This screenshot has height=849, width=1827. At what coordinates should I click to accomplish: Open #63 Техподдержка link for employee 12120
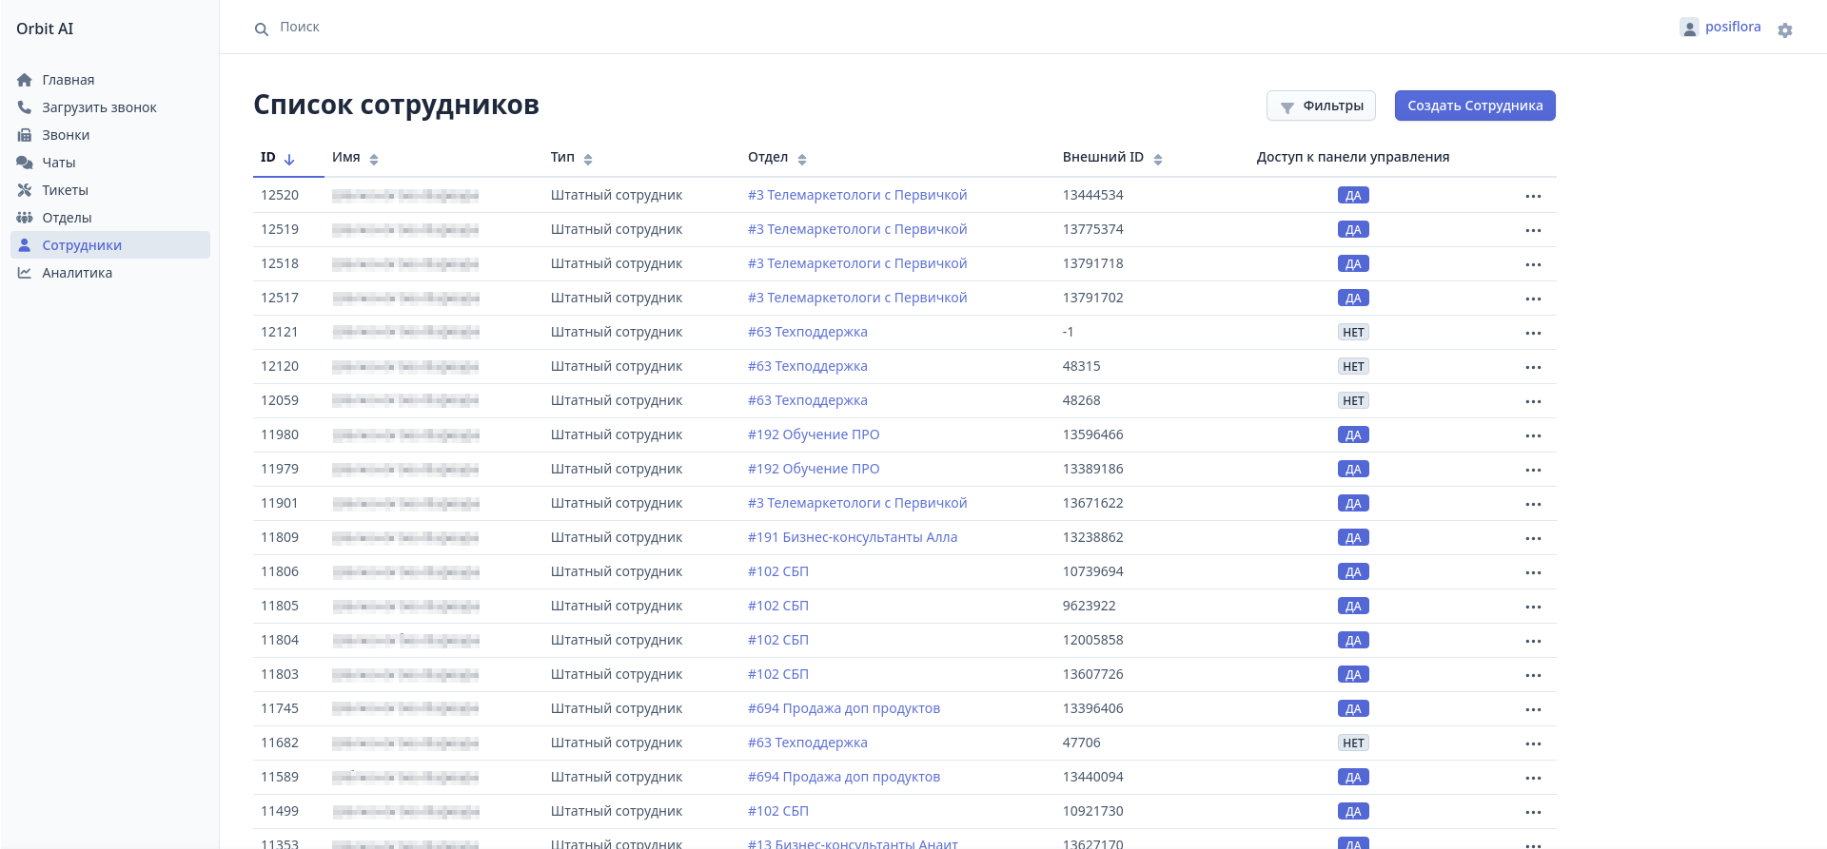tap(807, 366)
